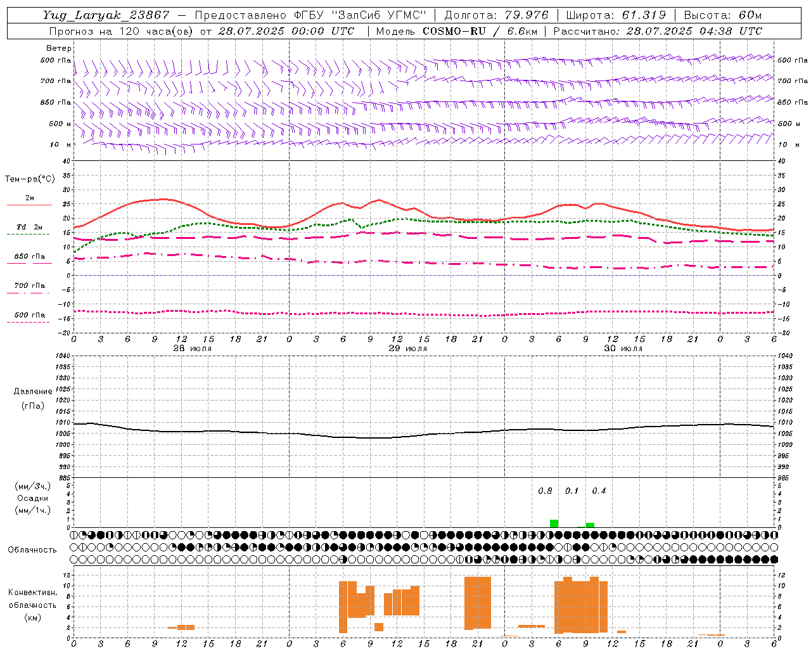Click the elevation text 'Высота: 60м'
This screenshot has height=649, width=811.
[722, 15]
